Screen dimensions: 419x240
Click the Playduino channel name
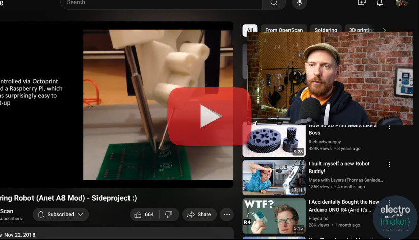coord(318,218)
